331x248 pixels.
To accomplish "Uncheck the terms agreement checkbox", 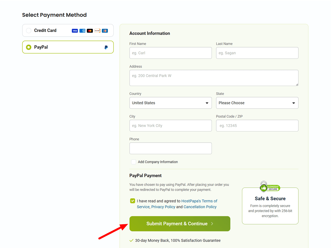I will [x=132, y=201].
